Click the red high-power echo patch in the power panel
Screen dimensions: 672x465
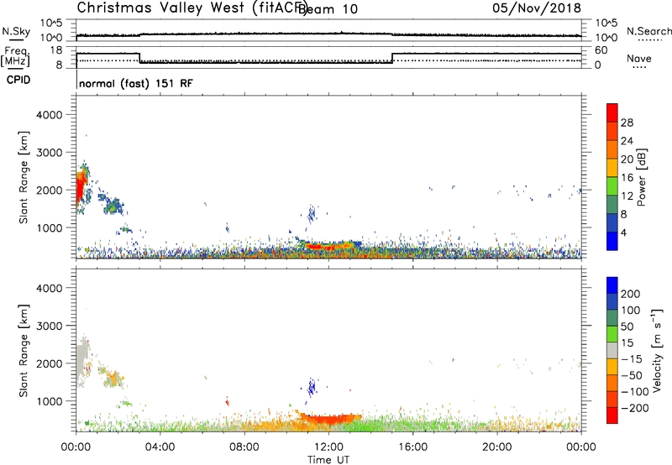click(x=81, y=186)
